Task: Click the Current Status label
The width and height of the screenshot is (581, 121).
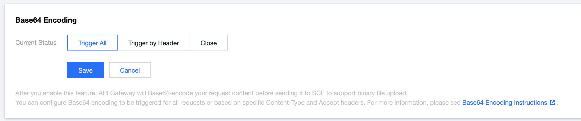Action: [36, 43]
